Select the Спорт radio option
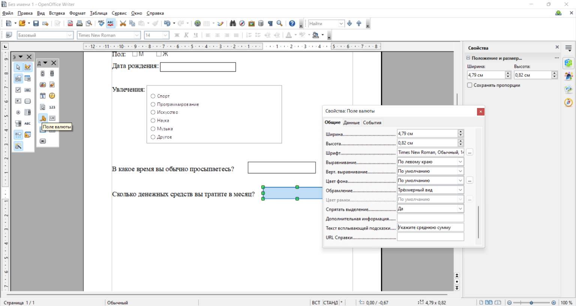576x306 pixels. (x=153, y=96)
